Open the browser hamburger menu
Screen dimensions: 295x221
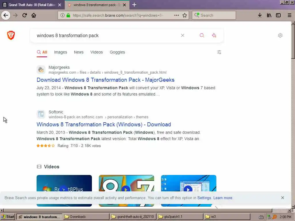tap(290, 15)
